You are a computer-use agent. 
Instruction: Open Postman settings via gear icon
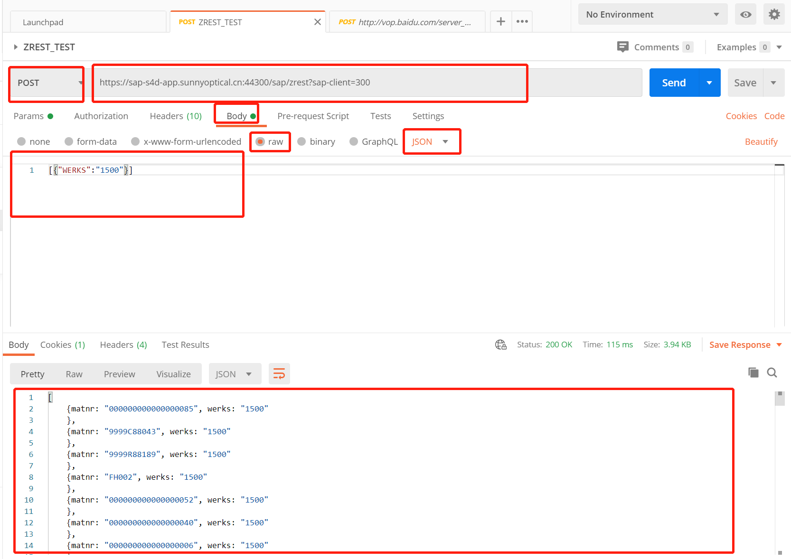(x=774, y=14)
